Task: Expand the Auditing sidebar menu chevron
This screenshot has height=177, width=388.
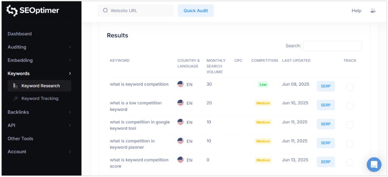Action: click(x=70, y=47)
